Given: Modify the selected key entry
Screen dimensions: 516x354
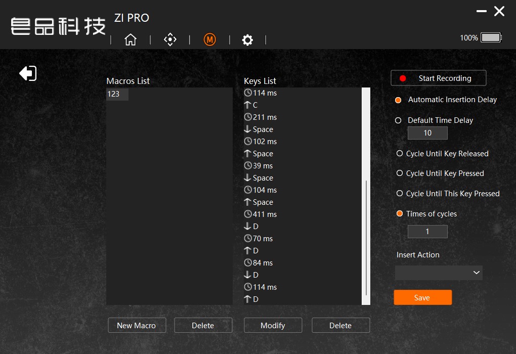Looking at the screenshot, I should coord(273,325).
